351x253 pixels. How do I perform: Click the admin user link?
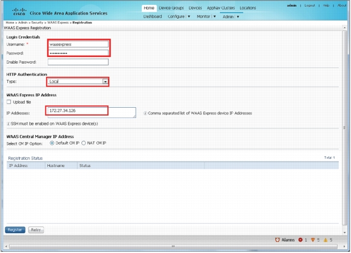tap(292, 5)
